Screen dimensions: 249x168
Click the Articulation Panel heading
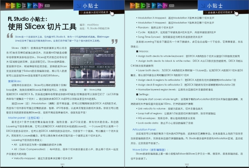144,129
